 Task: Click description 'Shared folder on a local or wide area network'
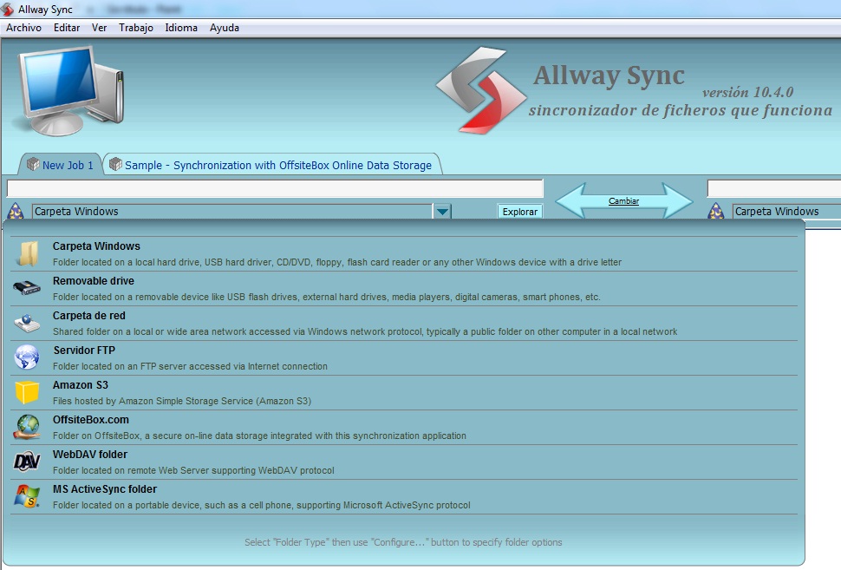point(365,331)
